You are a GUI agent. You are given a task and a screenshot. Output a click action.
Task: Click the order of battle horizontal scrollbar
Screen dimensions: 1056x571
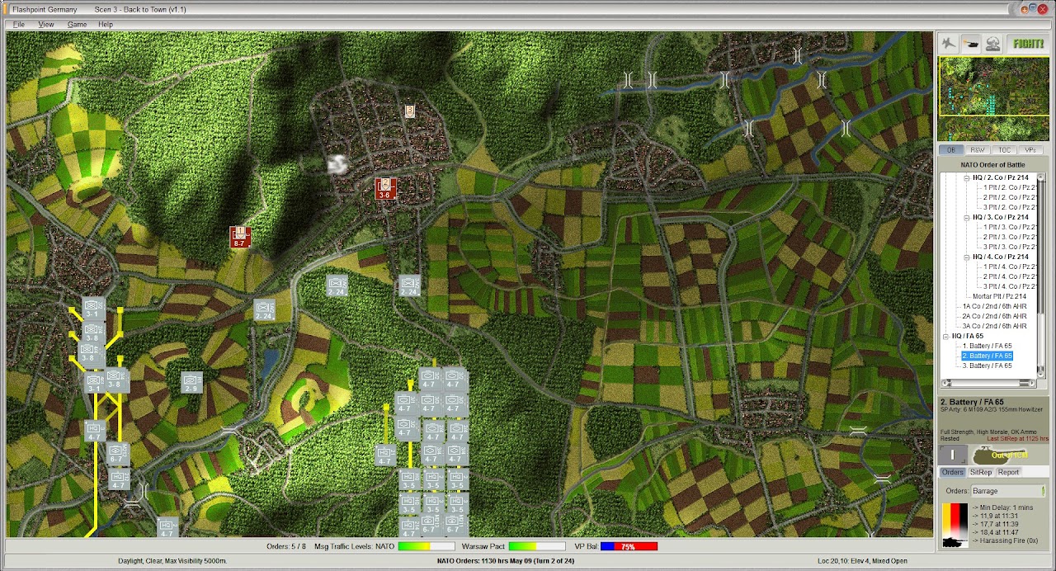point(988,383)
